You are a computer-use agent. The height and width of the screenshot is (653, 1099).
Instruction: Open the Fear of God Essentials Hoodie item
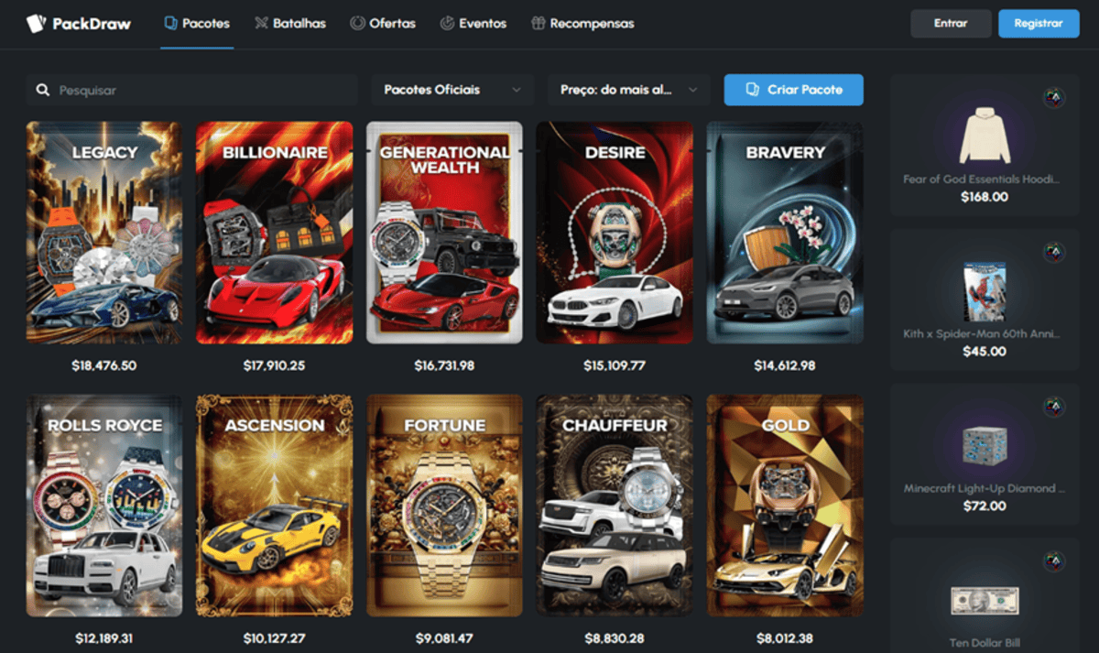[984, 147]
